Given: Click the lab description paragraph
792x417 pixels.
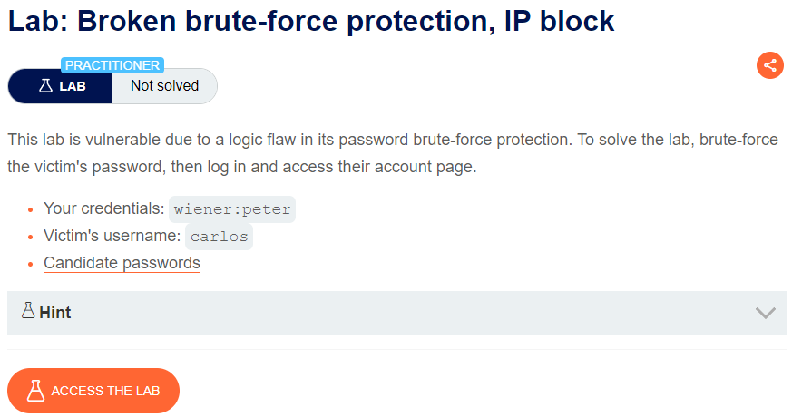Looking at the screenshot, I should tap(393, 153).
